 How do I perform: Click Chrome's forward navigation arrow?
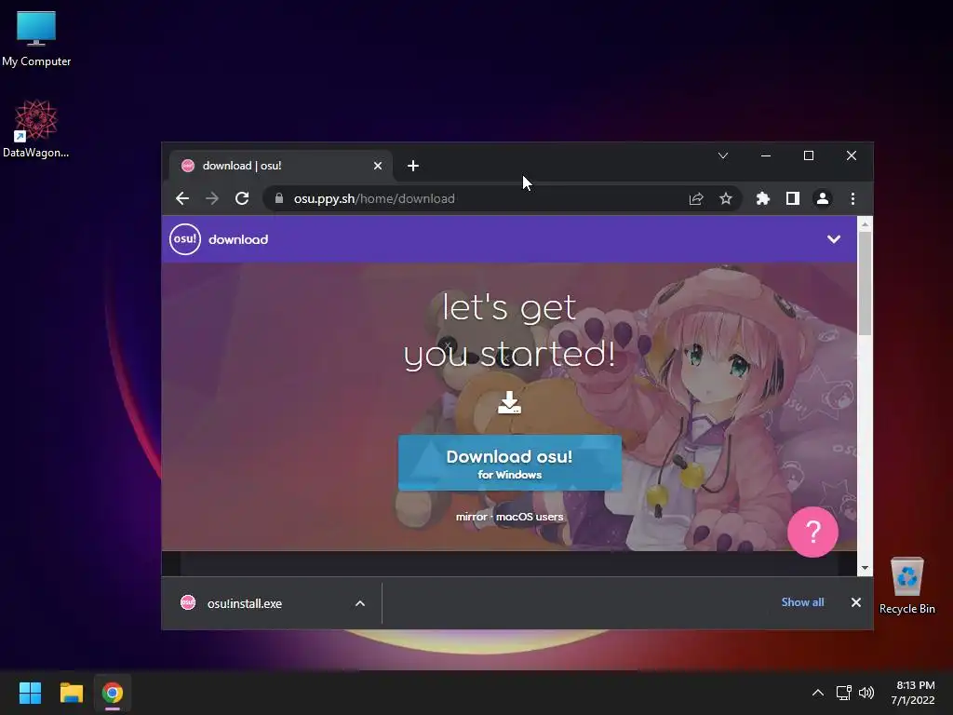point(212,199)
